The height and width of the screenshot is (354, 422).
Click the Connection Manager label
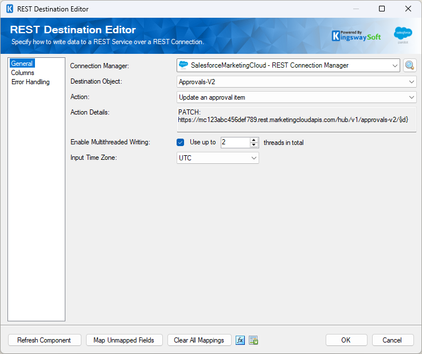[x=100, y=66]
